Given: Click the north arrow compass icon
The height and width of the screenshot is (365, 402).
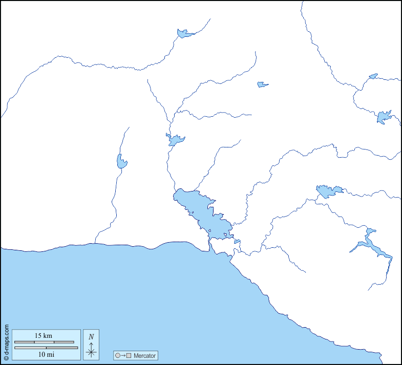Looking at the screenshot, I should point(91,349).
